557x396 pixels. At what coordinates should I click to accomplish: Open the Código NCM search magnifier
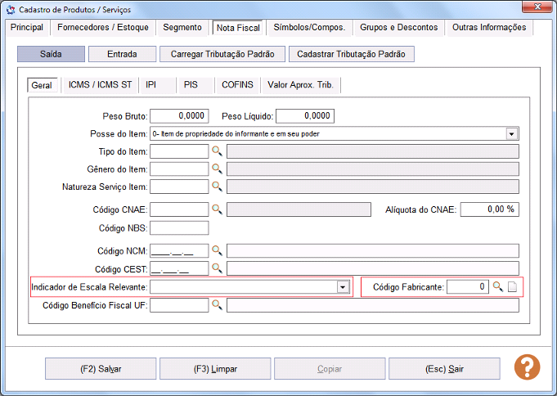click(217, 250)
